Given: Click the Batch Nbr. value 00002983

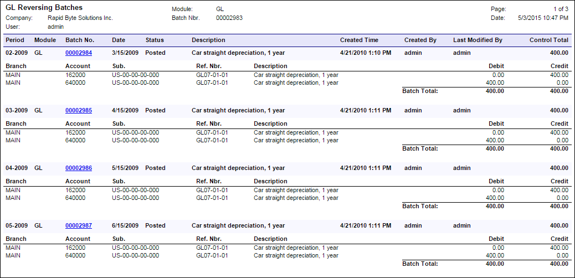Looking at the screenshot, I should click(x=229, y=18).
